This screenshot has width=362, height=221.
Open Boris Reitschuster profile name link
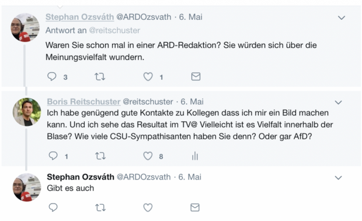tap(83, 101)
